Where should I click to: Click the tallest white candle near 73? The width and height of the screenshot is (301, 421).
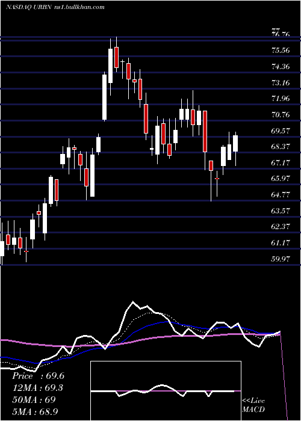point(104,97)
